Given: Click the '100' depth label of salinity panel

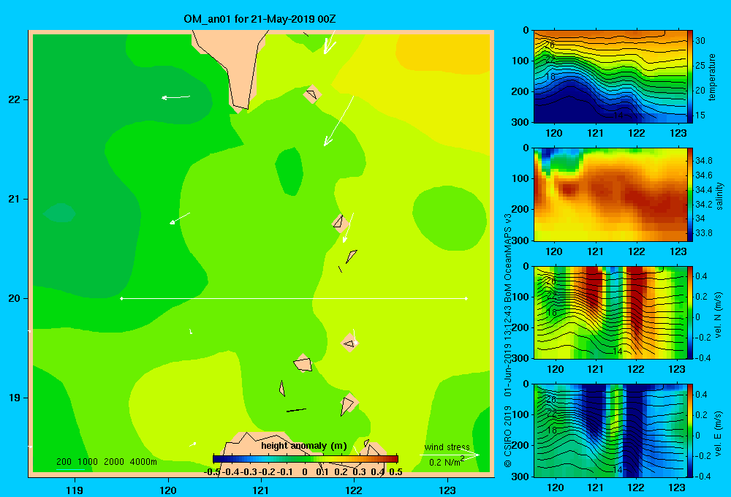Looking at the screenshot, I should click(x=520, y=178).
